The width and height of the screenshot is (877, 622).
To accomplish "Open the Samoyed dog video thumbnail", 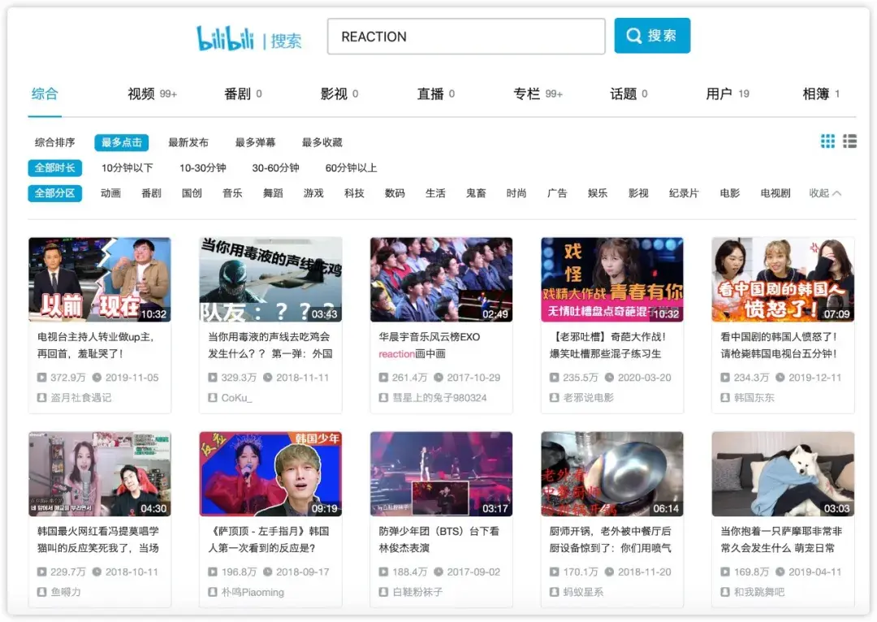I will (x=783, y=473).
